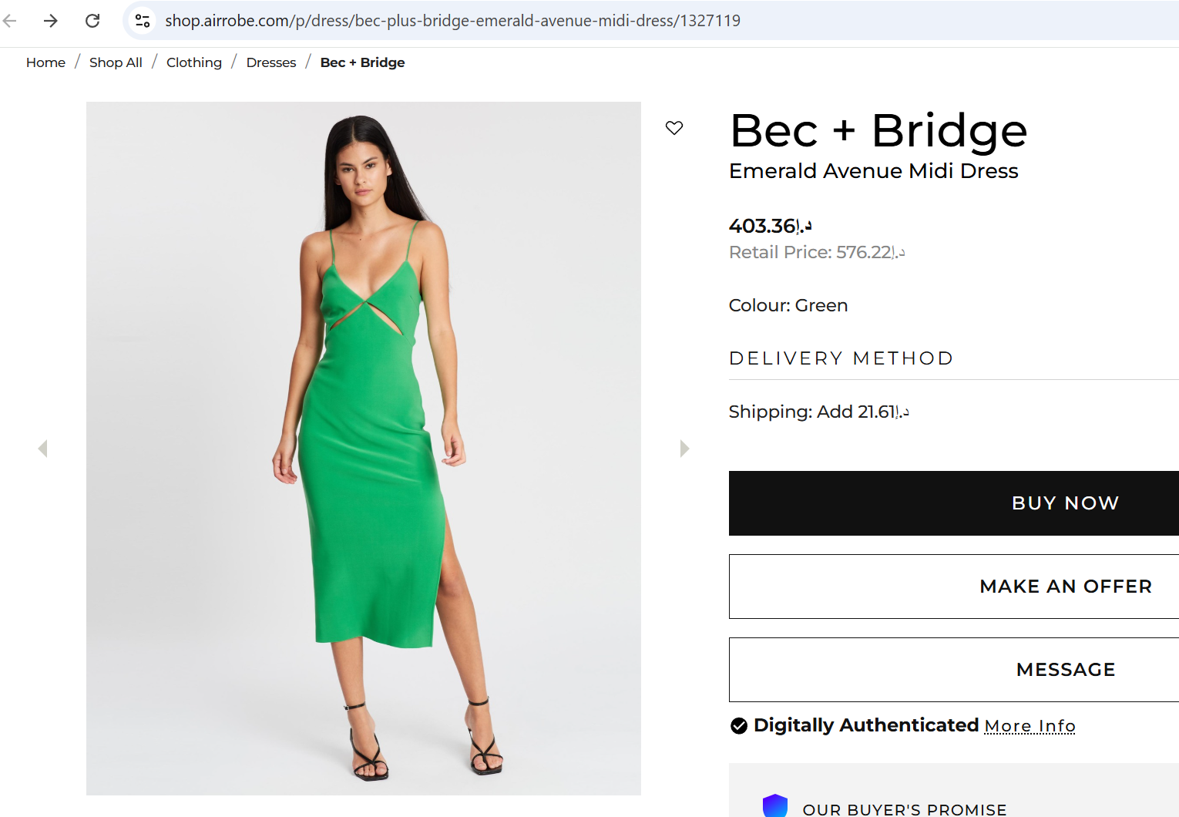The width and height of the screenshot is (1179, 817).
Task: Select the Green colour label
Action: [x=788, y=305]
